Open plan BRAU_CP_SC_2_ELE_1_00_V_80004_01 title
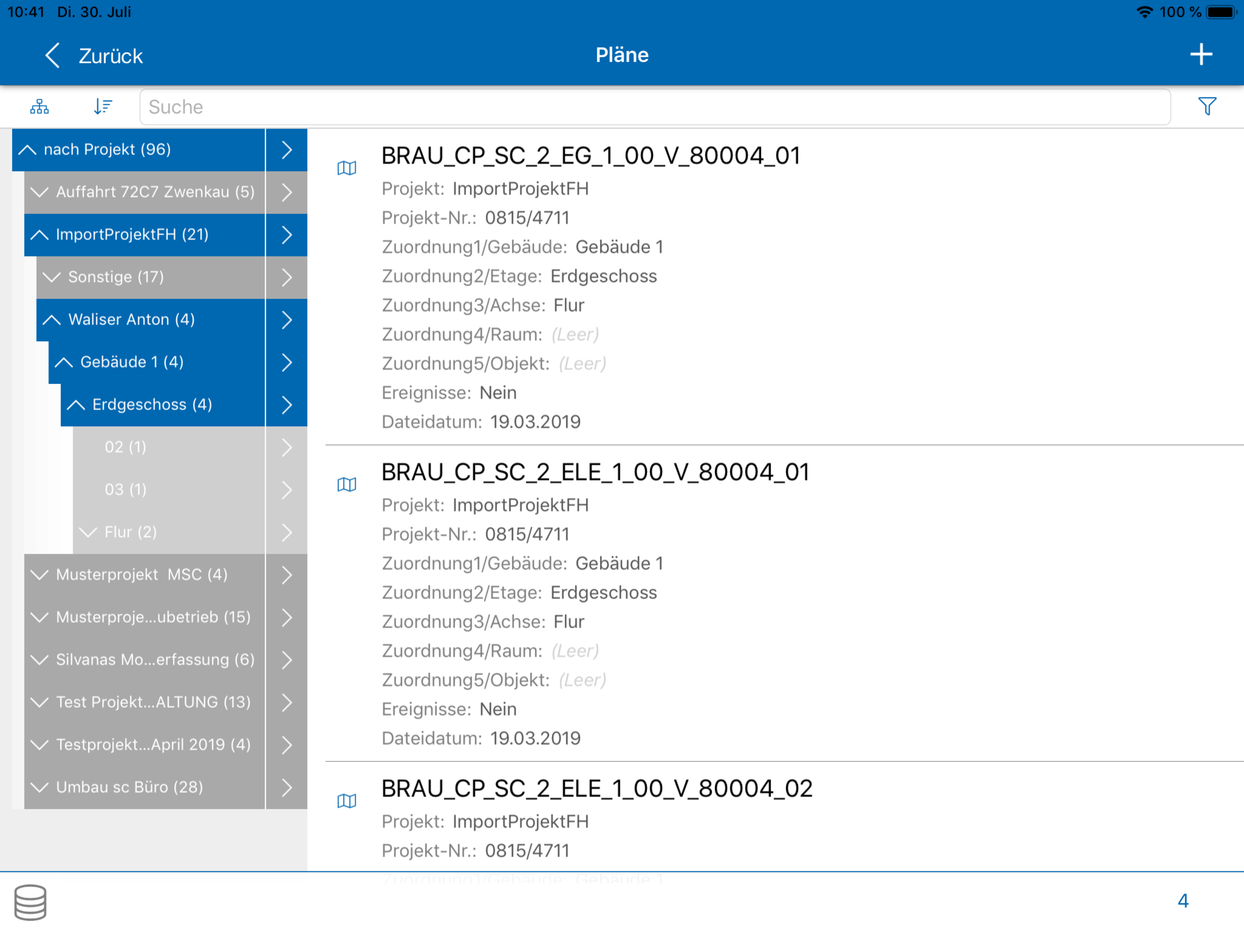This screenshot has height=933, width=1244. click(x=595, y=472)
